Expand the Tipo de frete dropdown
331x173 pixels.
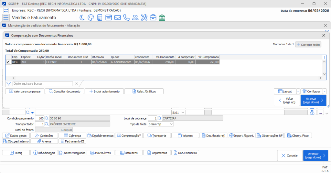tap(171, 124)
